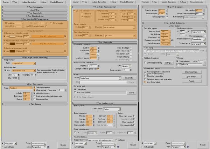Open antialiasing filter Mitchell-Netravali dropdown
The image size is (210, 149).
tap(24, 70)
